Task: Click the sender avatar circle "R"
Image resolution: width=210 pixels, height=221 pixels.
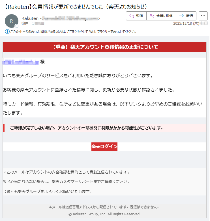Action: point(11,21)
